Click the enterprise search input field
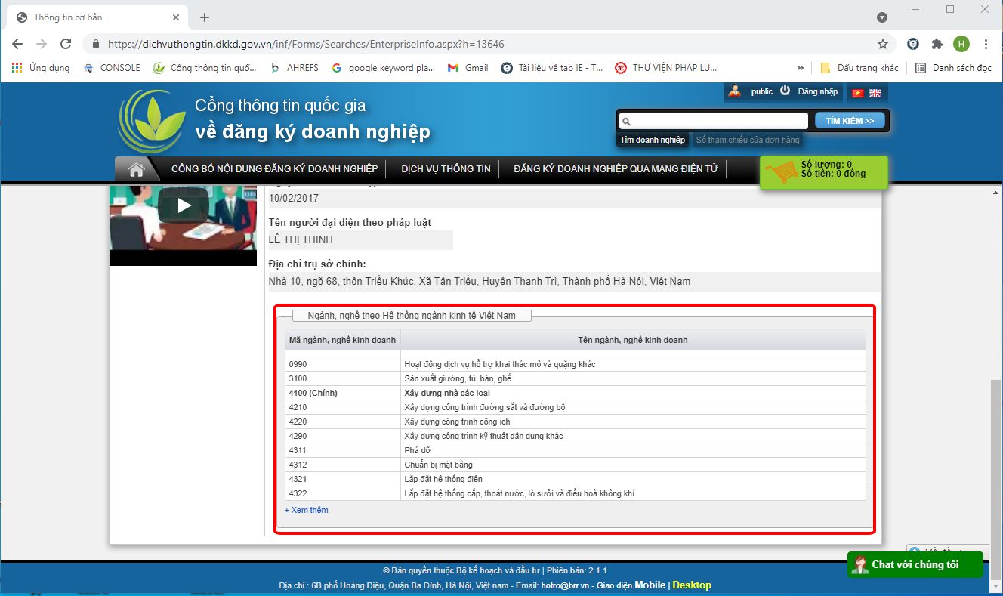Viewport: 1003px width, 596px height. 714,121
